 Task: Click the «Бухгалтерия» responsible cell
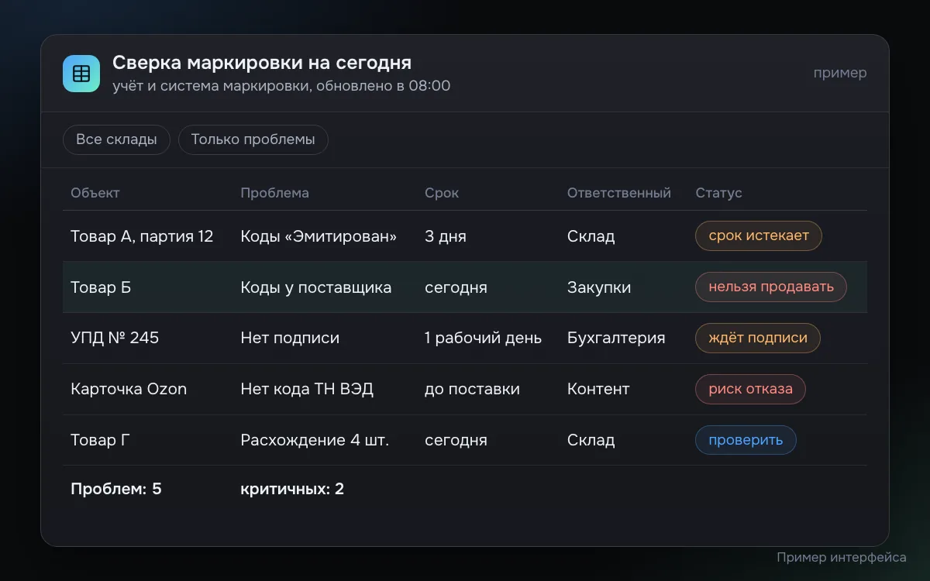click(x=616, y=339)
